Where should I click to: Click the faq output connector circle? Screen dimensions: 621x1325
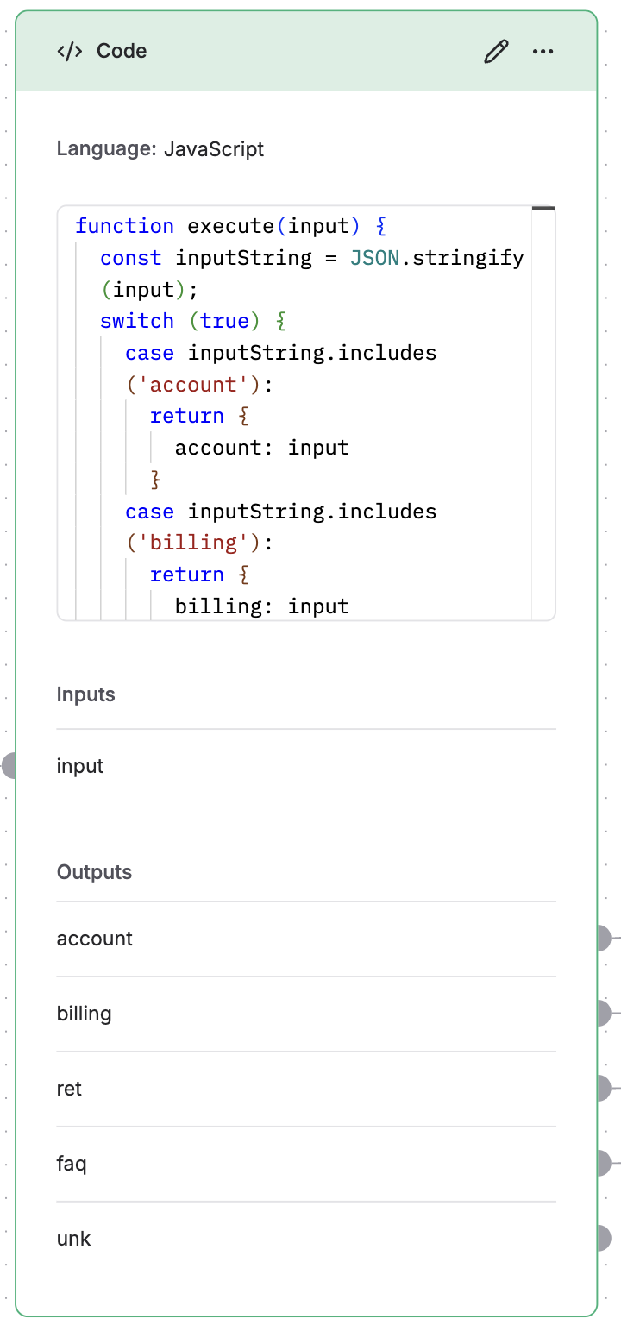click(x=606, y=1163)
